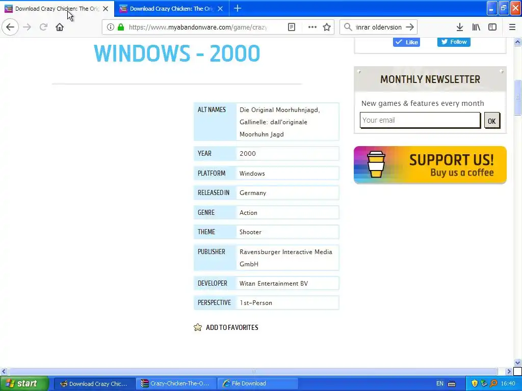The height and width of the screenshot is (391, 522).
Task: Click the vertical scrollbar up arrow
Action: (517, 42)
